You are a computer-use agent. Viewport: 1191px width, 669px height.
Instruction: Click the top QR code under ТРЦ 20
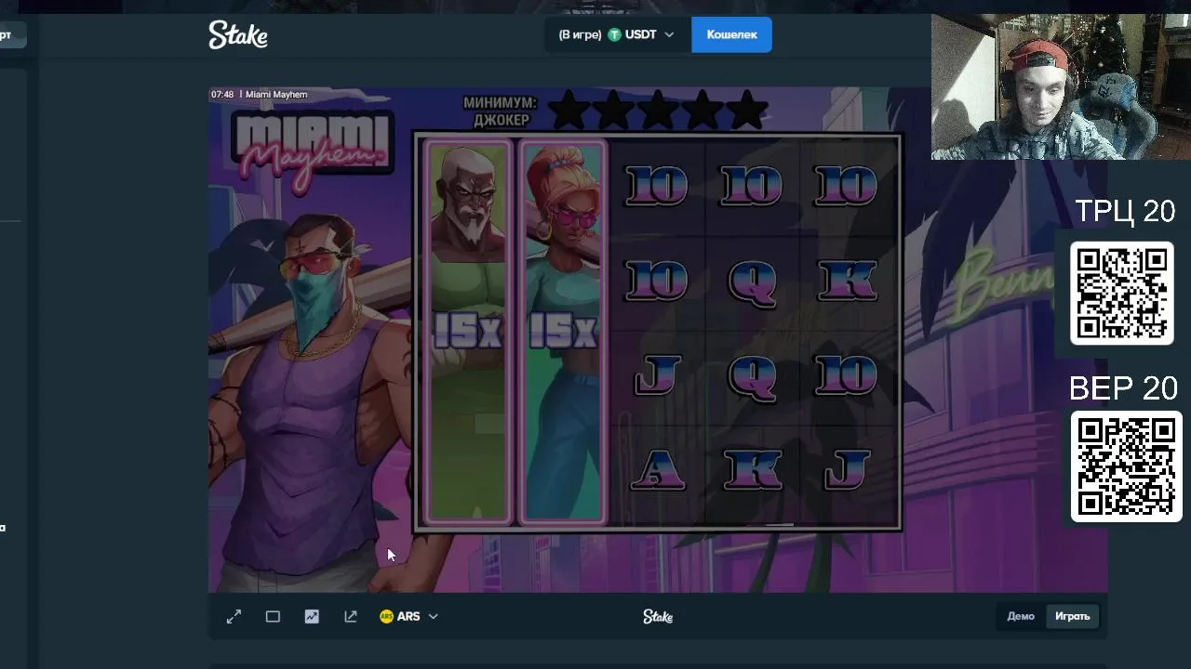[1122, 293]
